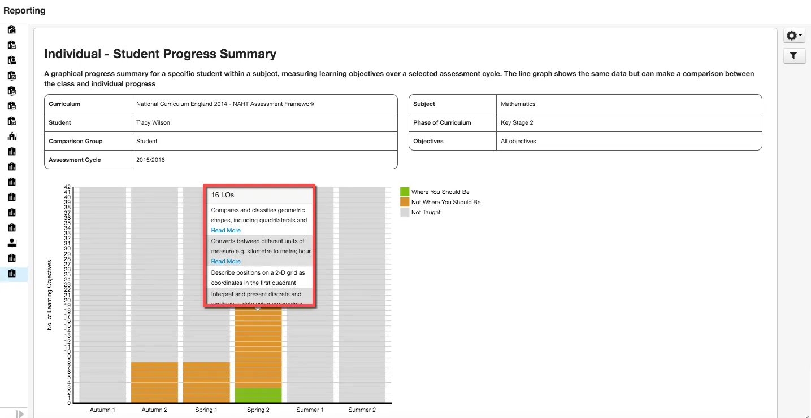Open Read More under 'Converts between different units'
Viewport: 811px width, 418px height.
(x=225, y=261)
